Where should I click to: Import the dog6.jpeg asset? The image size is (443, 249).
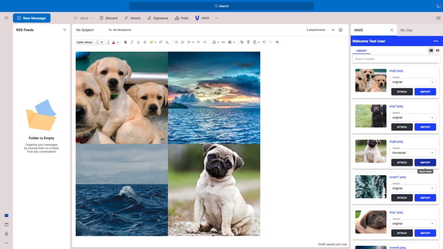[425, 162]
